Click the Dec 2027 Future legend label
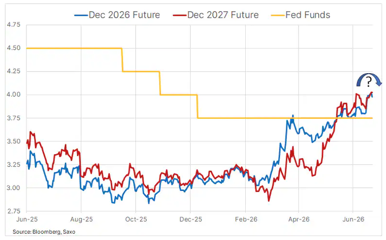 coord(223,15)
